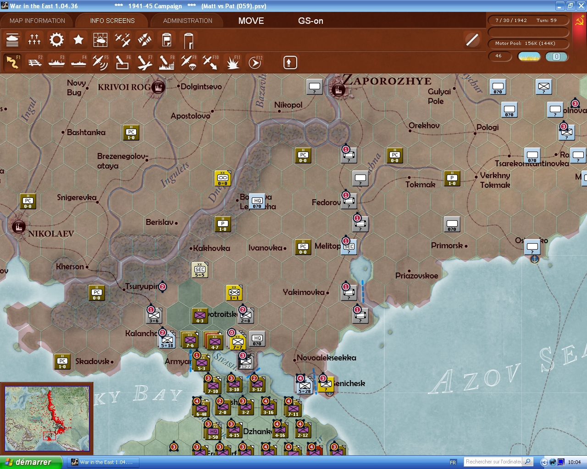Select the P 1-0 counter near Tokmak
The height and width of the screenshot is (469, 587).
pos(452,179)
